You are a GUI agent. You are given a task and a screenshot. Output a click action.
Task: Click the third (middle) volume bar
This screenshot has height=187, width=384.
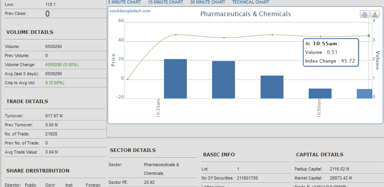tap(272, 87)
